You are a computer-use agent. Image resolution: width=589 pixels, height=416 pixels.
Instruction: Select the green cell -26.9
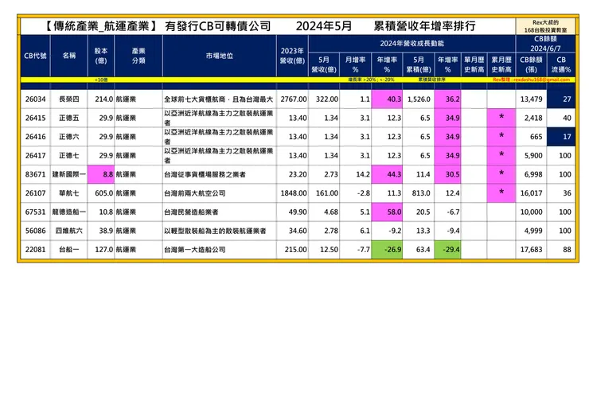(387, 250)
